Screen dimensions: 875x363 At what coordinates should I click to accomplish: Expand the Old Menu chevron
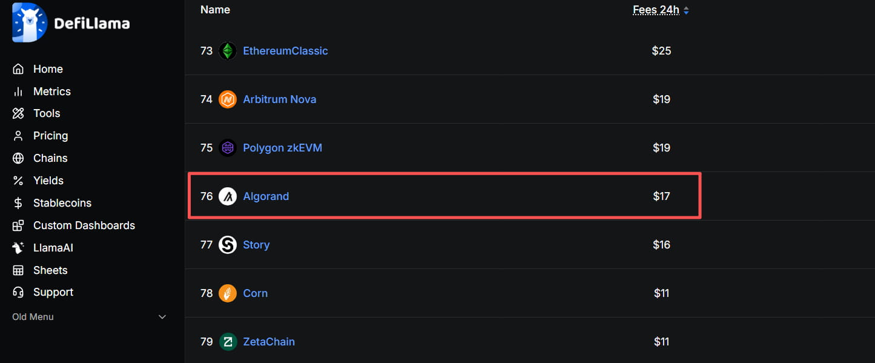[x=162, y=317]
